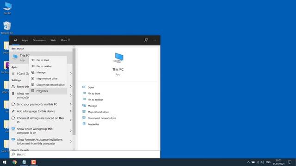Click Properties in the context menu
Image resolution: width=296 pixels, height=166 pixels.
[x=48, y=91]
